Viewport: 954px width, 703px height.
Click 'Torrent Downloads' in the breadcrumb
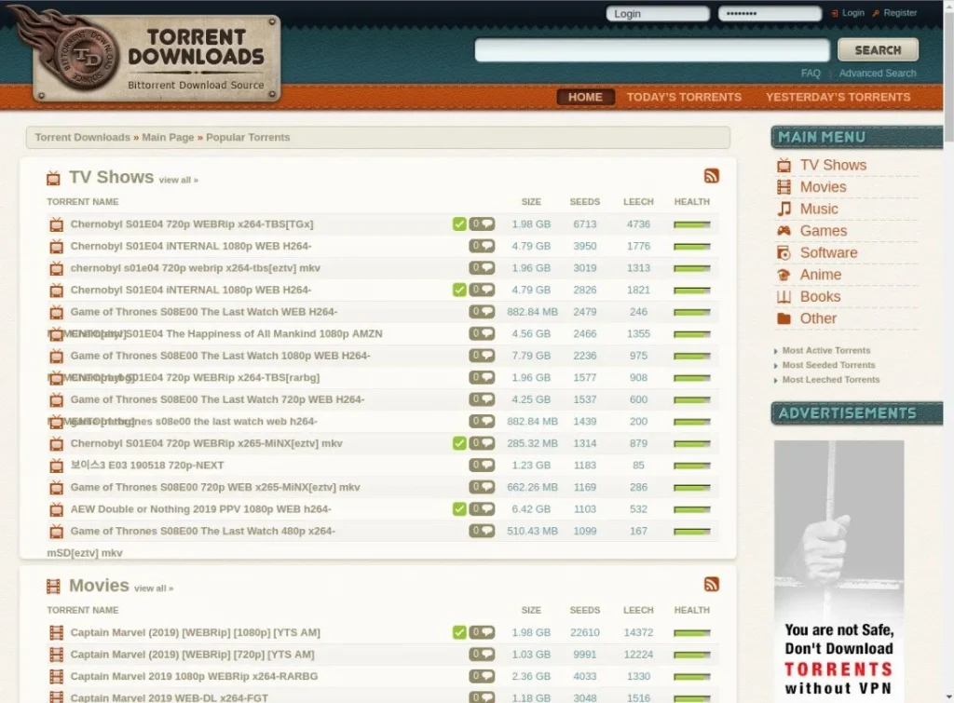click(x=82, y=138)
